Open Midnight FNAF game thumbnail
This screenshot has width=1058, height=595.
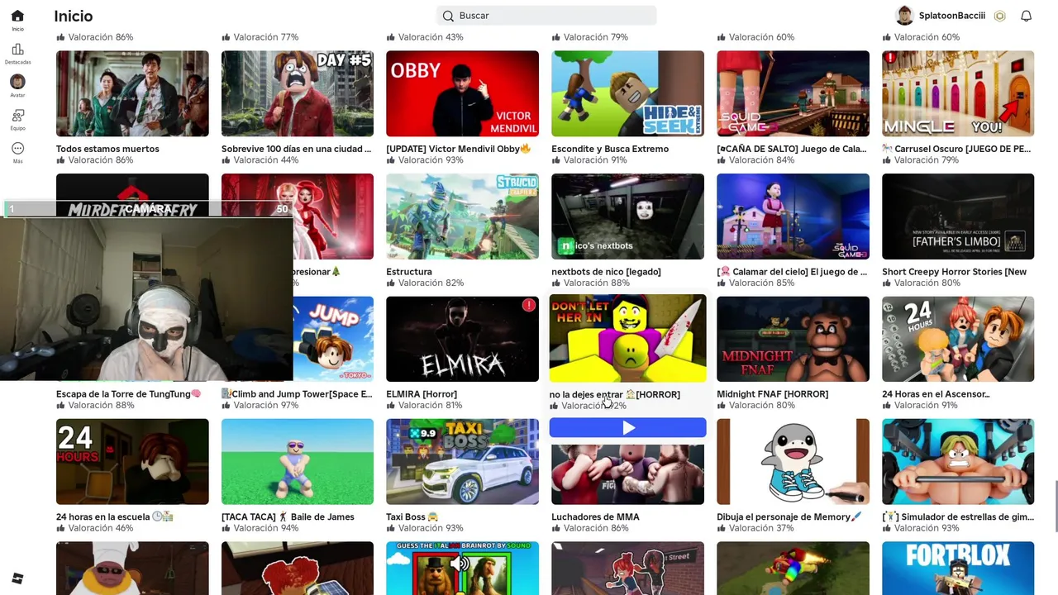pos(793,339)
